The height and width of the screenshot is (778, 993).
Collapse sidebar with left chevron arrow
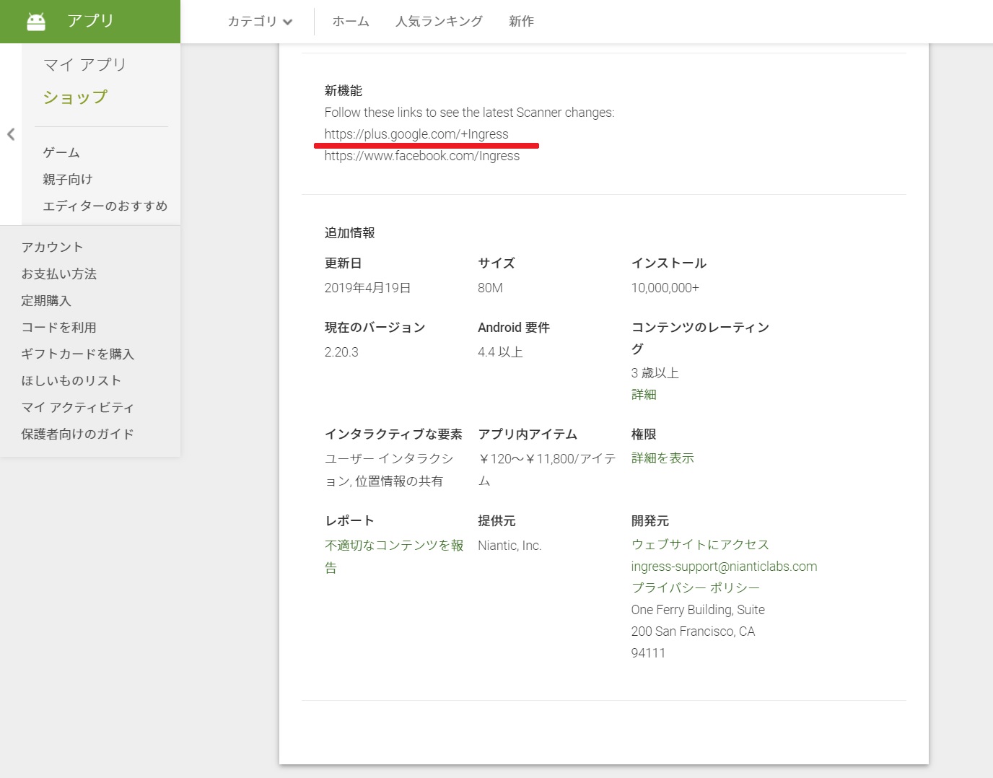(x=11, y=134)
